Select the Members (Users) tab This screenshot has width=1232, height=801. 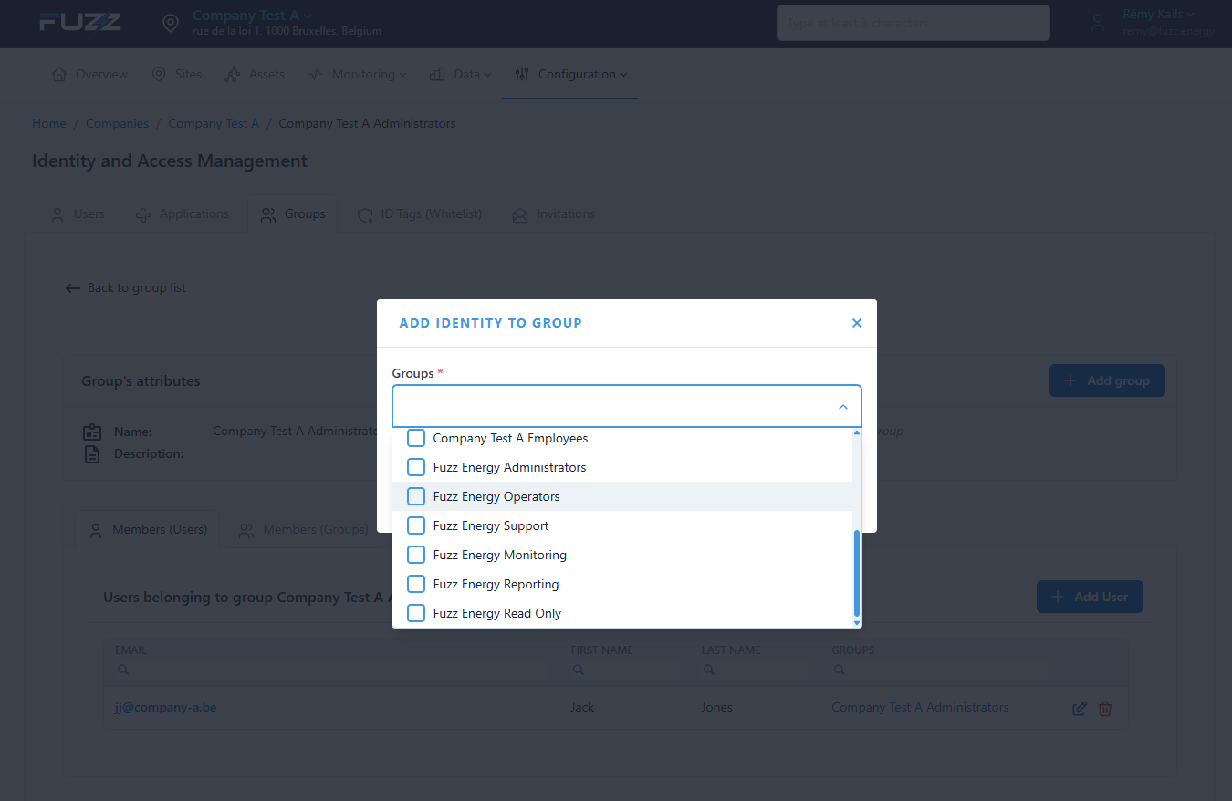[x=148, y=530]
